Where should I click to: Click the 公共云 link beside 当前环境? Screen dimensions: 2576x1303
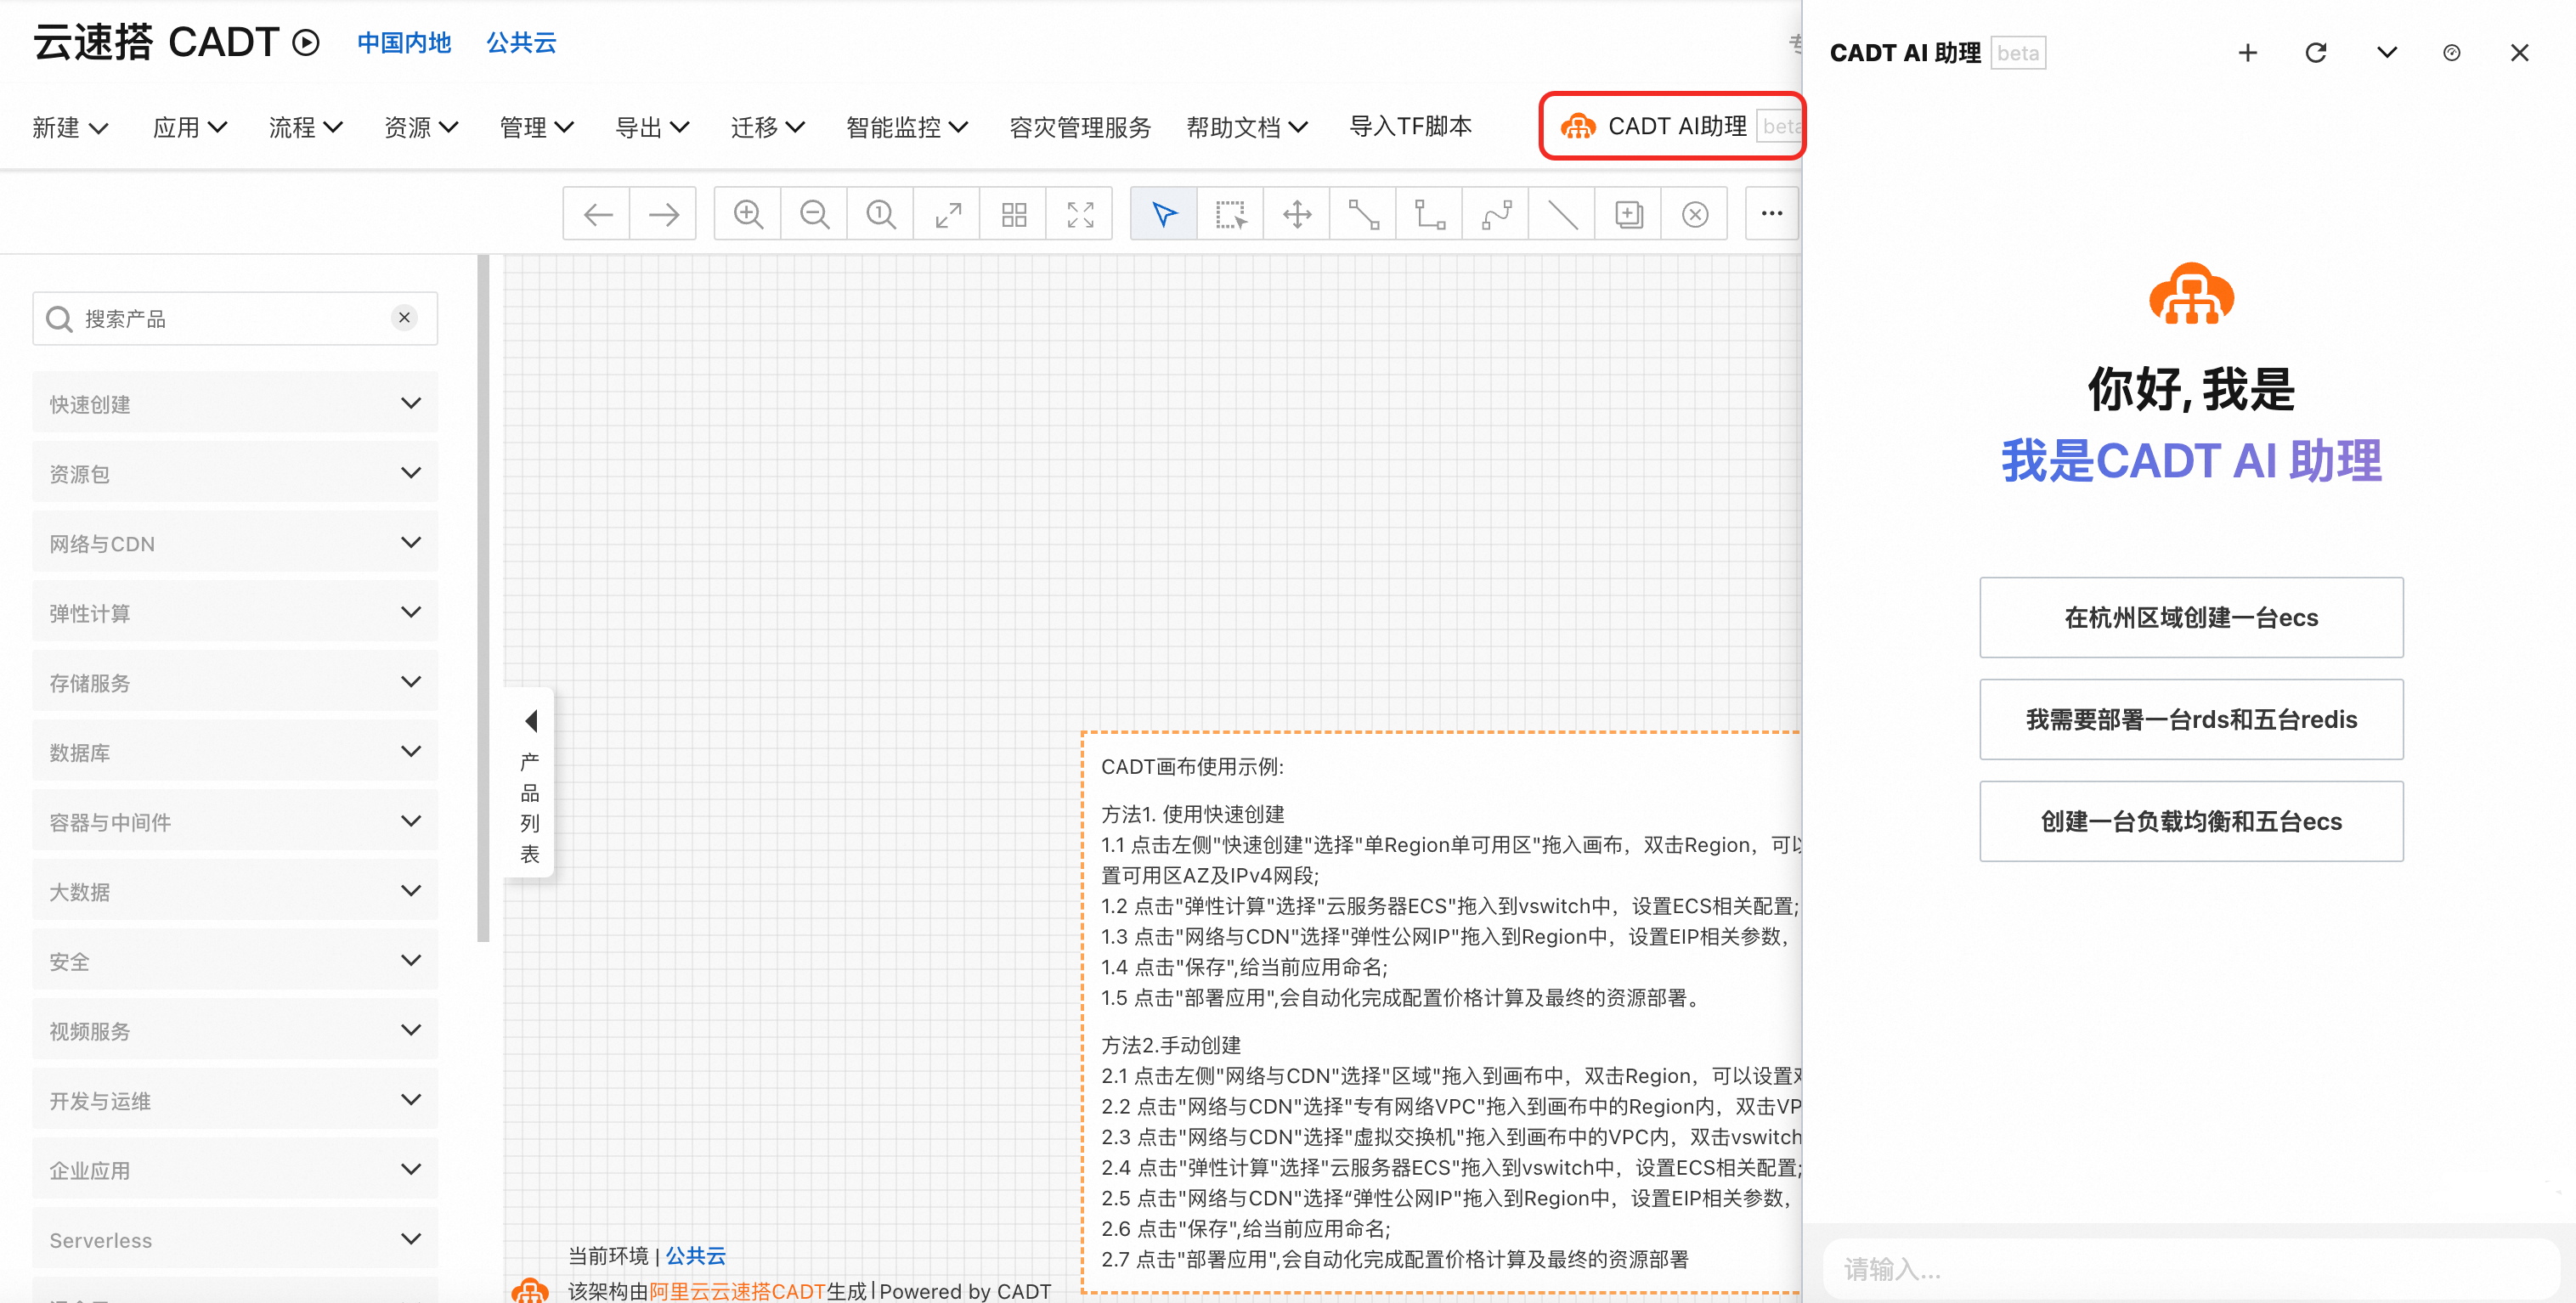click(696, 1255)
